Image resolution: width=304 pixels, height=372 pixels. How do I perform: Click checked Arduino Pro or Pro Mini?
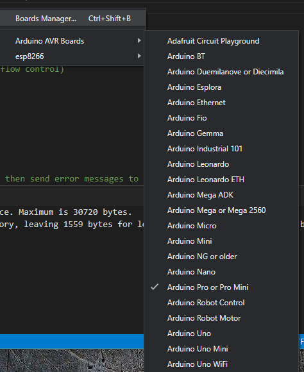(221, 287)
